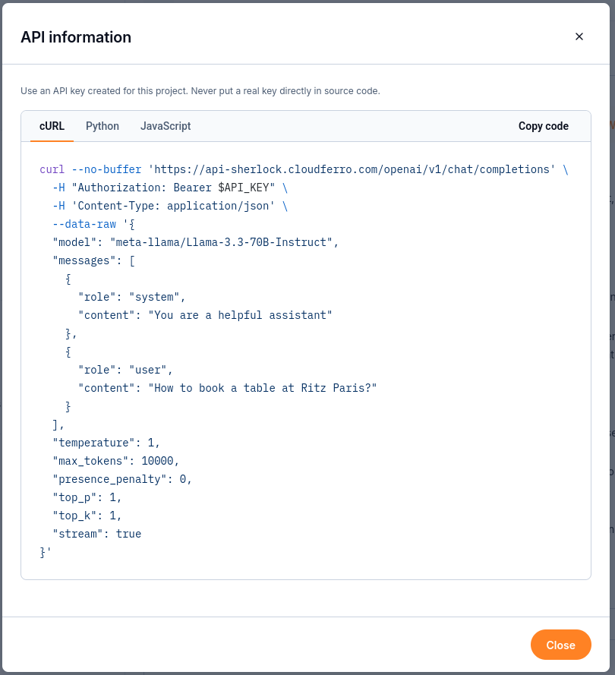Click the "top_p": 1 line
Image resolution: width=615 pixels, height=675 pixels.
pos(87,497)
